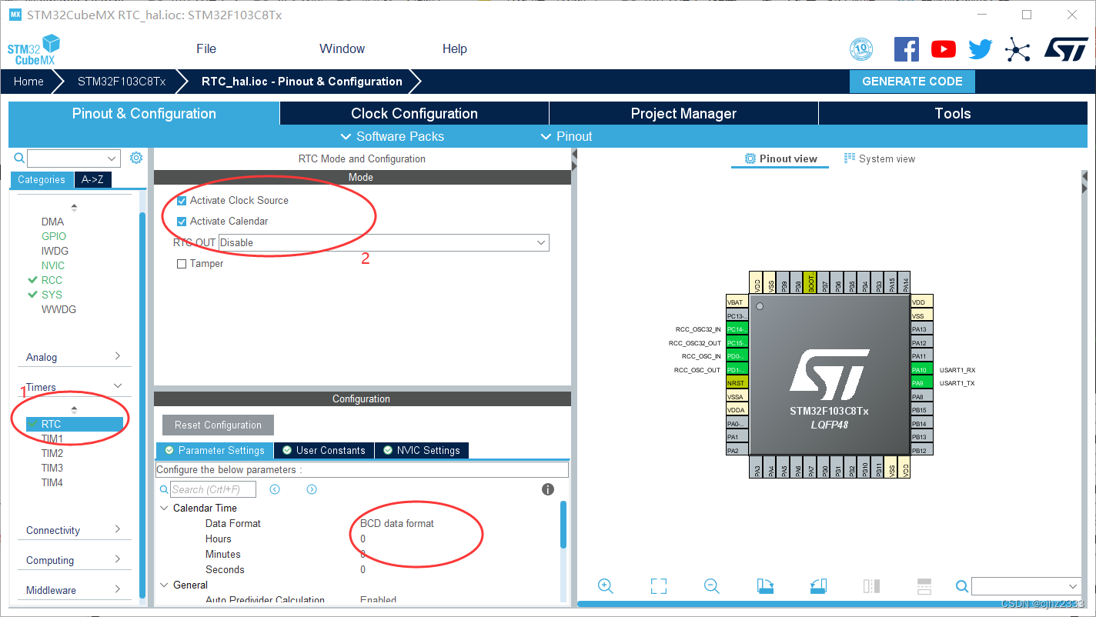Open the category search dropdown
This screenshot has height=617, width=1096.
[113, 158]
